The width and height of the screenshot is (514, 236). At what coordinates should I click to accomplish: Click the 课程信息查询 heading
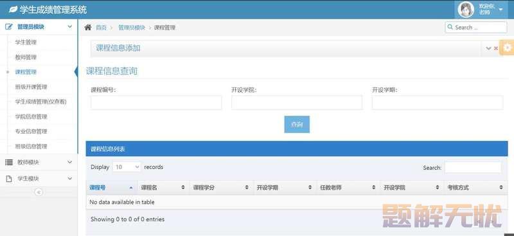point(112,71)
